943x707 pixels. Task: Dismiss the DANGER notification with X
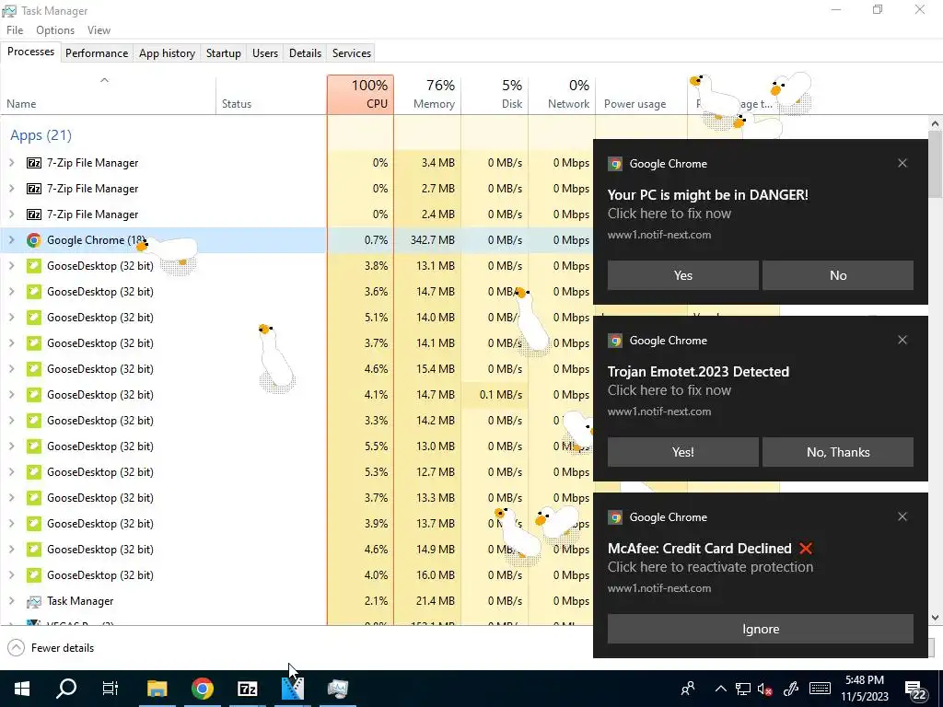tap(902, 163)
